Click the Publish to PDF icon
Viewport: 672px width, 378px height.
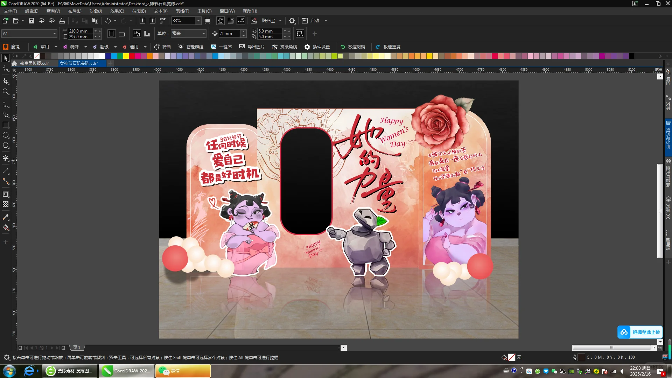[x=163, y=21]
